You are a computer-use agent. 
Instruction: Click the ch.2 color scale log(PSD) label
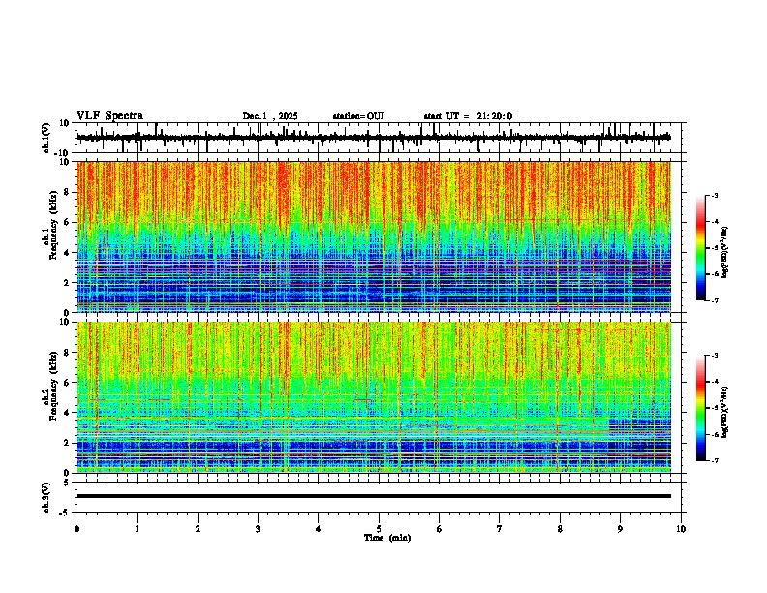tap(725, 413)
